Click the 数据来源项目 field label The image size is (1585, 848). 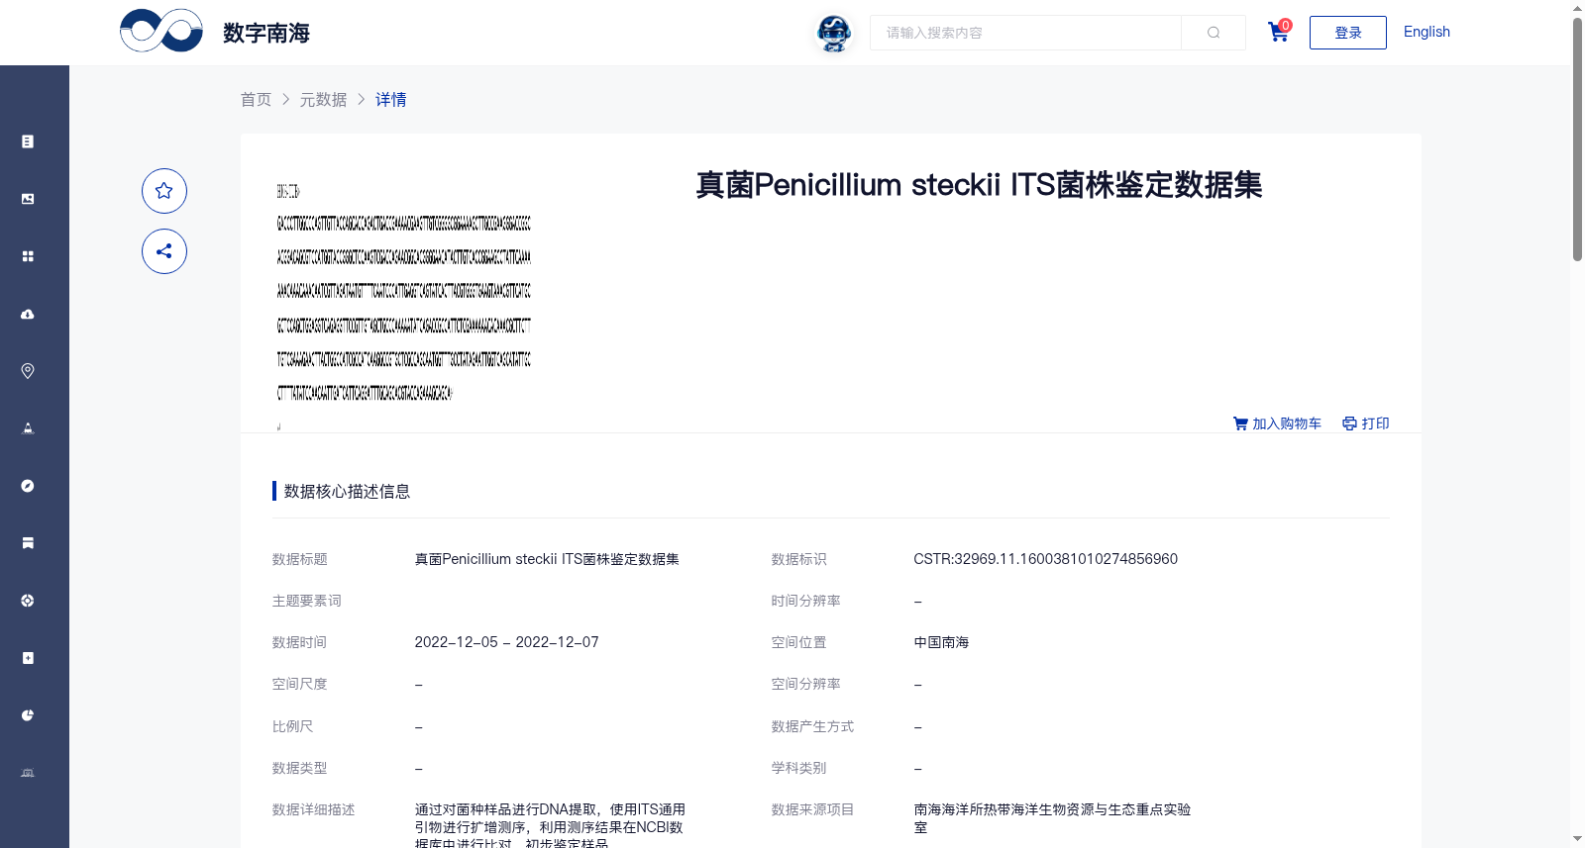tap(813, 809)
